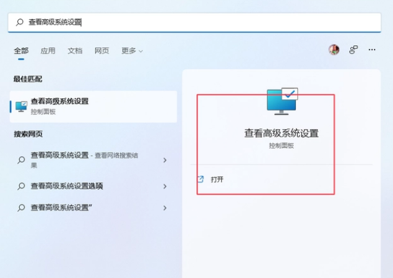
Task: Open the three-dot options menu
Action: pos(372,49)
